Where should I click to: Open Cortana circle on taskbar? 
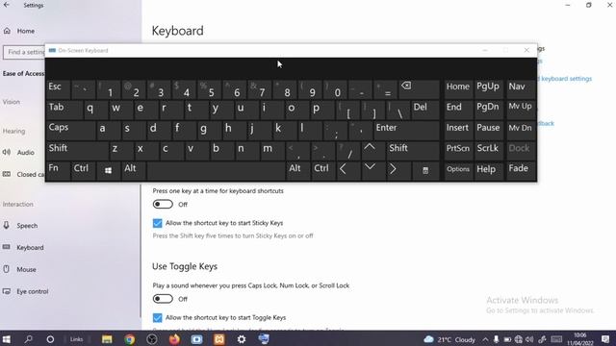pos(50,339)
